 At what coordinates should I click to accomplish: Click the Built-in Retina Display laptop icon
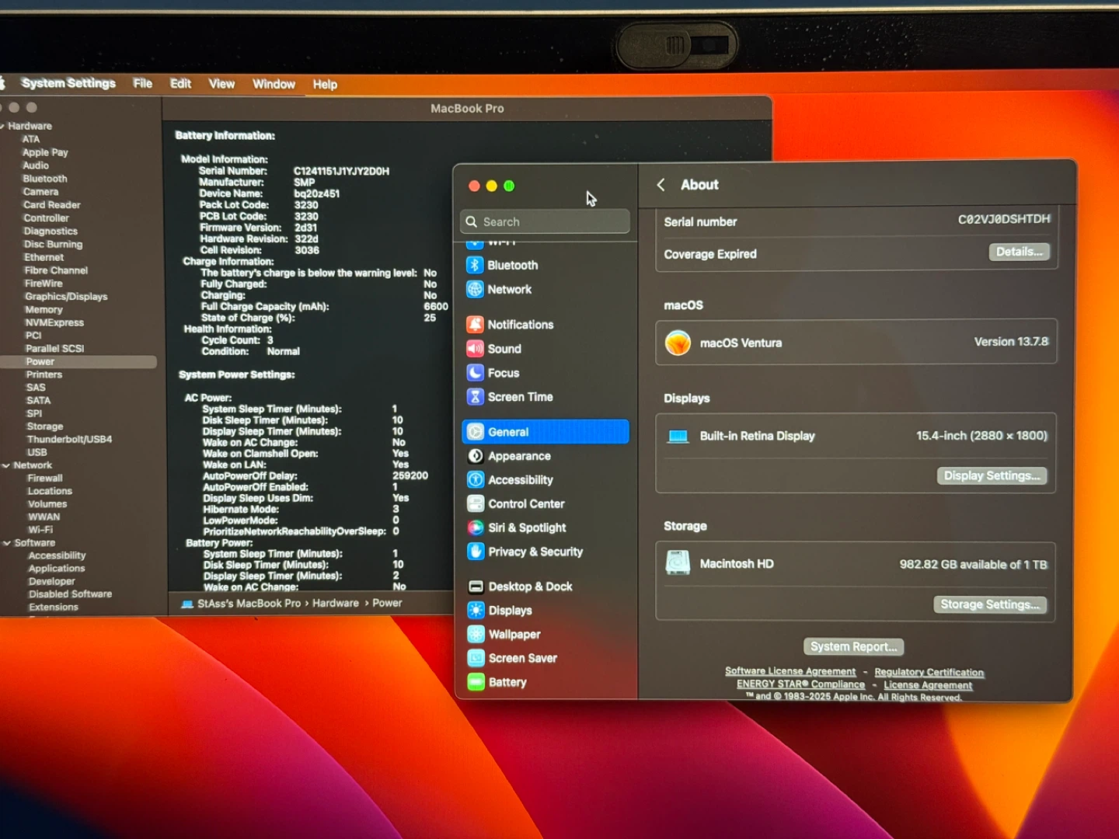pos(678,437)
